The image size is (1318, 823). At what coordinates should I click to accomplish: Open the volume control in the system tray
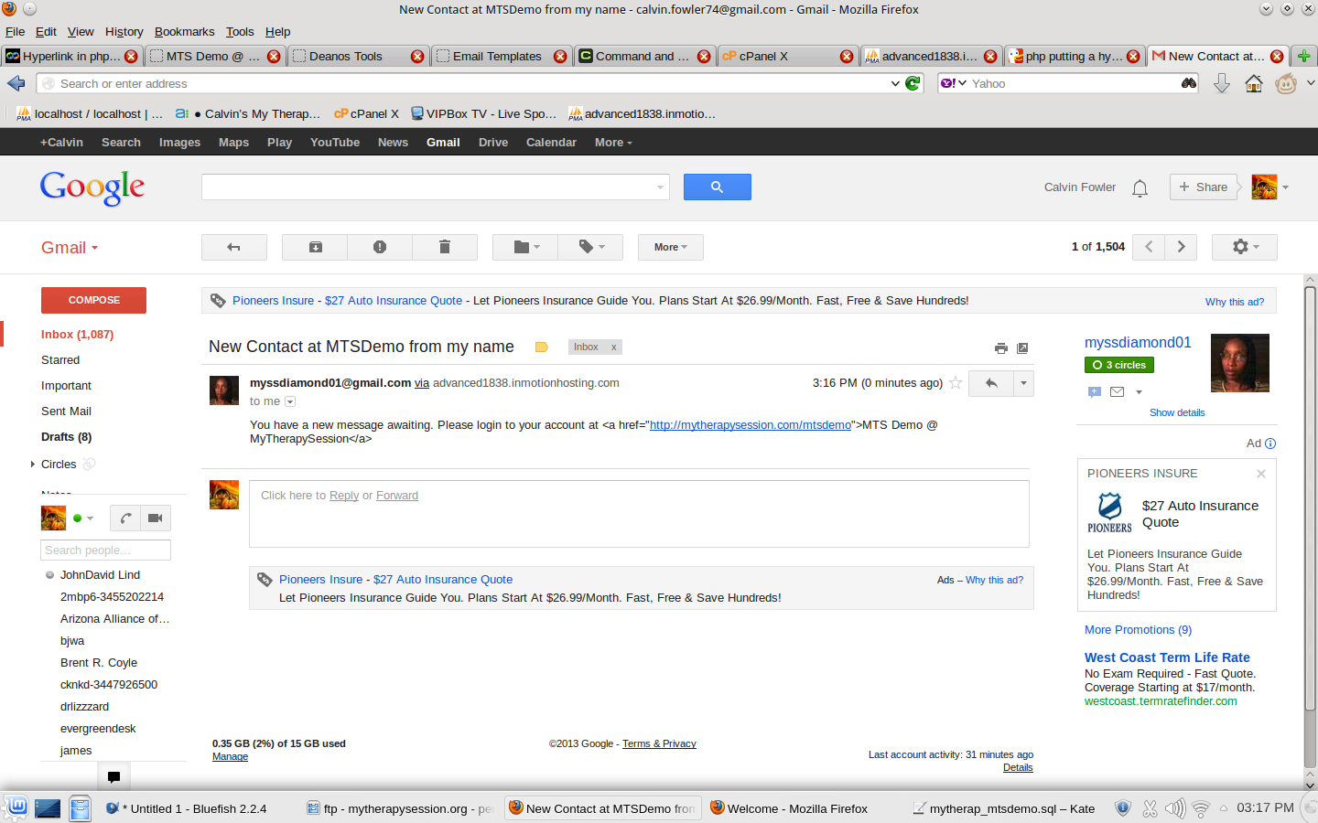[1175, 808]
